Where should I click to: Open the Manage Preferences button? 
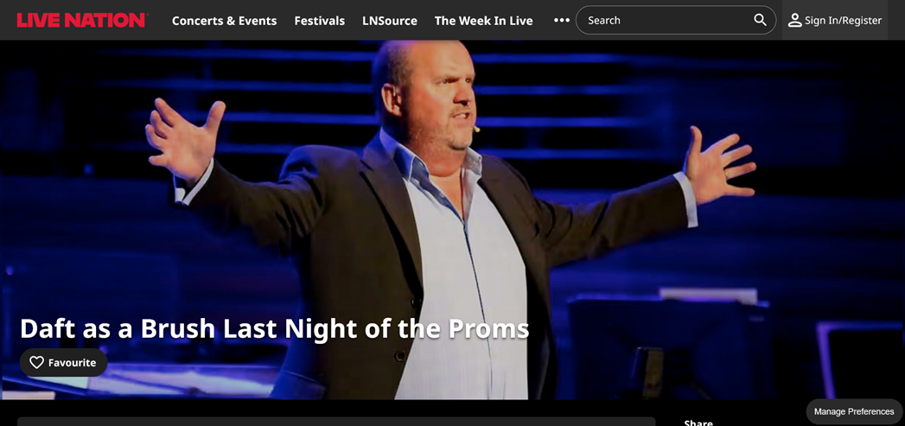pos(854,411)
